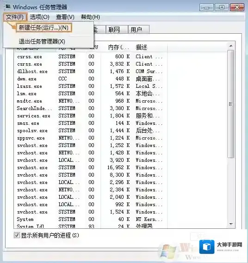Image resolution: width=248 pixels, height=263 pixels.
Task: Click the process list scrollbar thumb
Action: [231, 104]
